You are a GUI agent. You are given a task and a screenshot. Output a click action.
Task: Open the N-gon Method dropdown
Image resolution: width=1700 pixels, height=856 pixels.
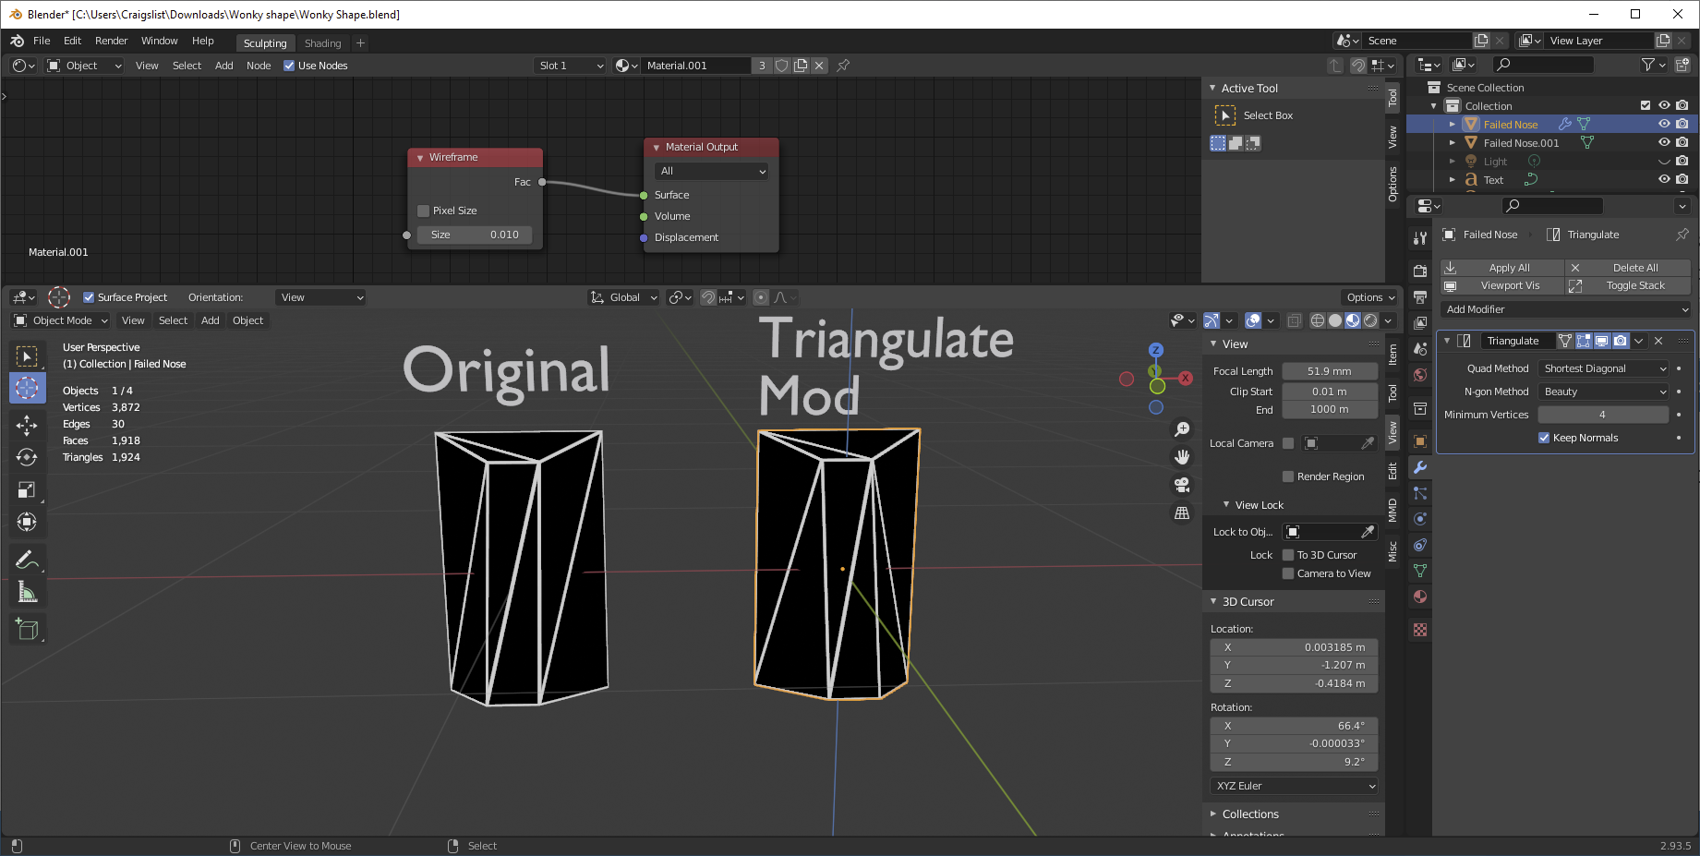[x=1604, y=392]
